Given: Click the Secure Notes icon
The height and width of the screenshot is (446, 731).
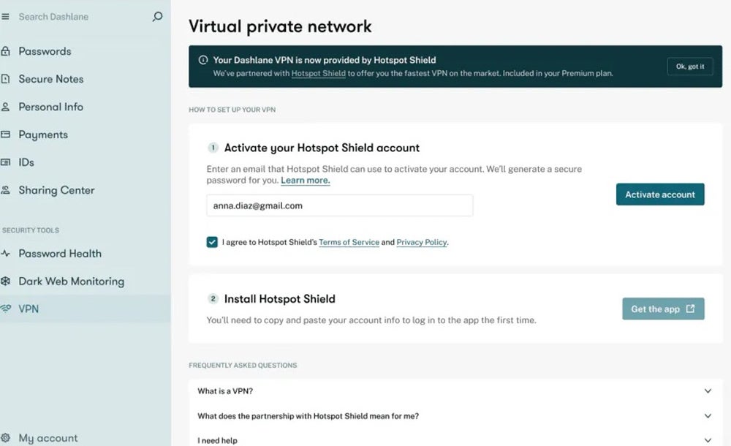Looking at the screenshot, I should tap(6, 79).
